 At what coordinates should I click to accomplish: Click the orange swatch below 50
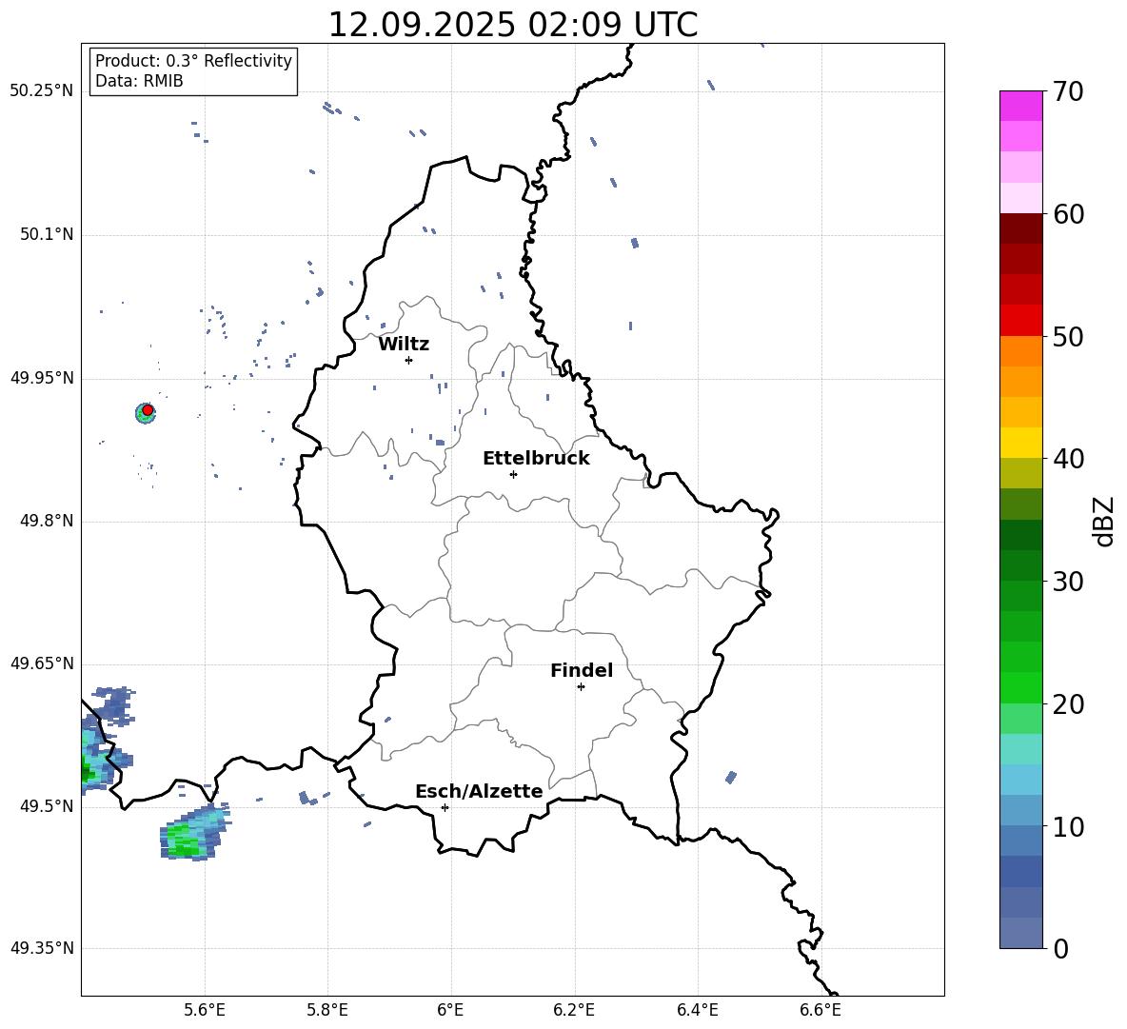[1020, 351]
